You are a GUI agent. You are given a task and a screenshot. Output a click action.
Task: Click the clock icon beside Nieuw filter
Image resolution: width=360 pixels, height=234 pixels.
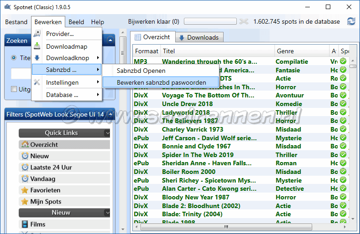tap(25, 156)
